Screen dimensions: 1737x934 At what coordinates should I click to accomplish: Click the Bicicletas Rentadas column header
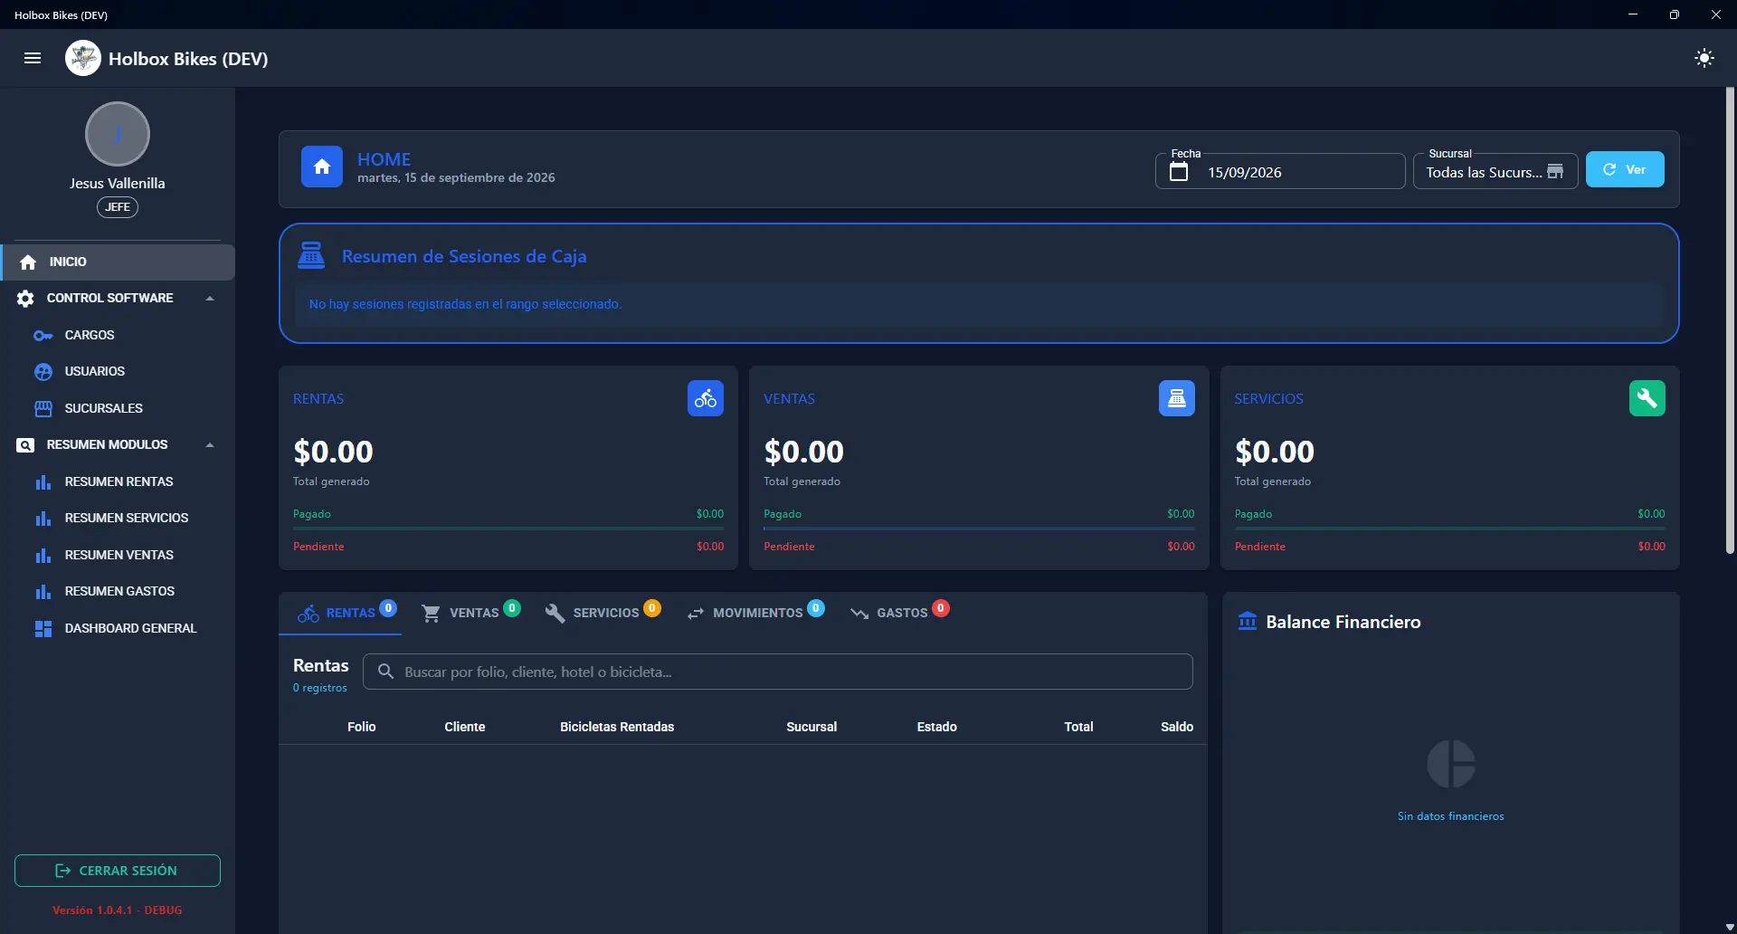coord(617,727)
